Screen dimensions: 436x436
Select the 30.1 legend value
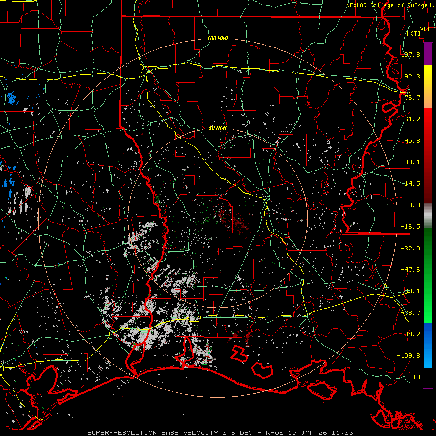(x=412, y=162)
